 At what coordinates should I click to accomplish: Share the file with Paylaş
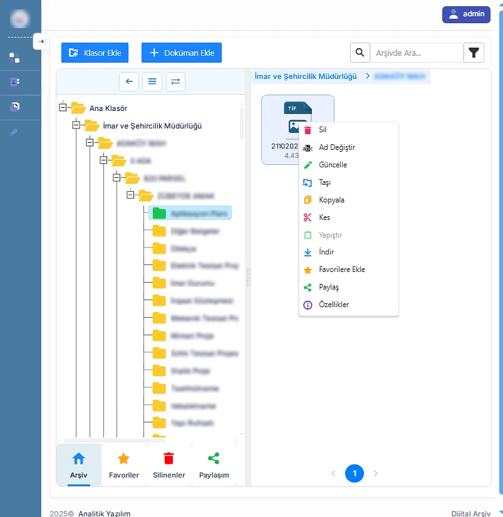tap(348, 287)
